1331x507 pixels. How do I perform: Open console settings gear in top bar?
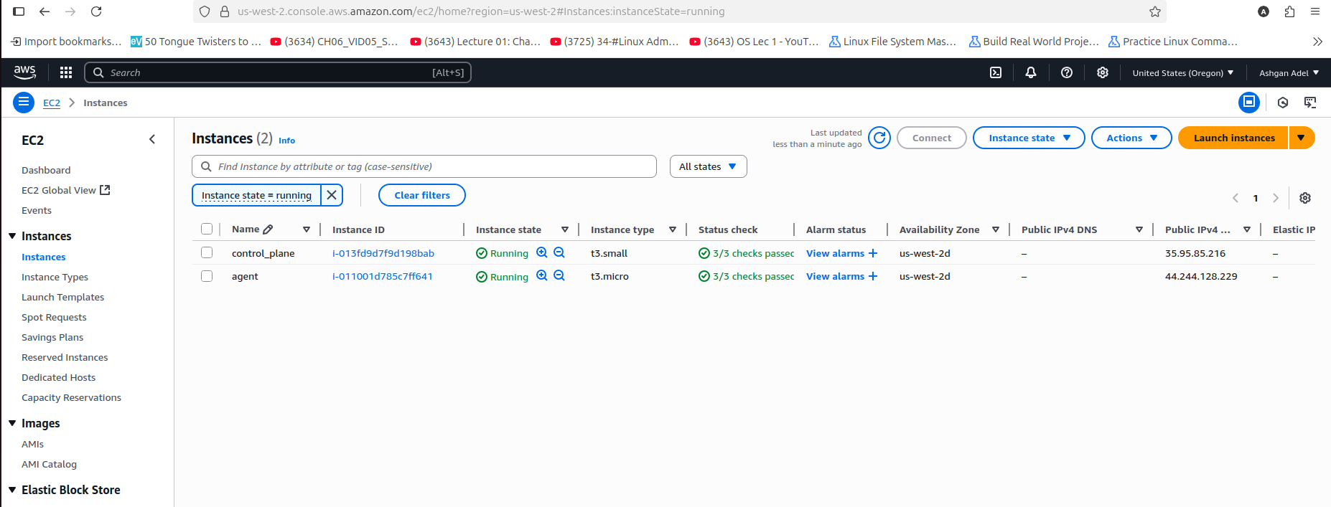tap(1103, 72)
